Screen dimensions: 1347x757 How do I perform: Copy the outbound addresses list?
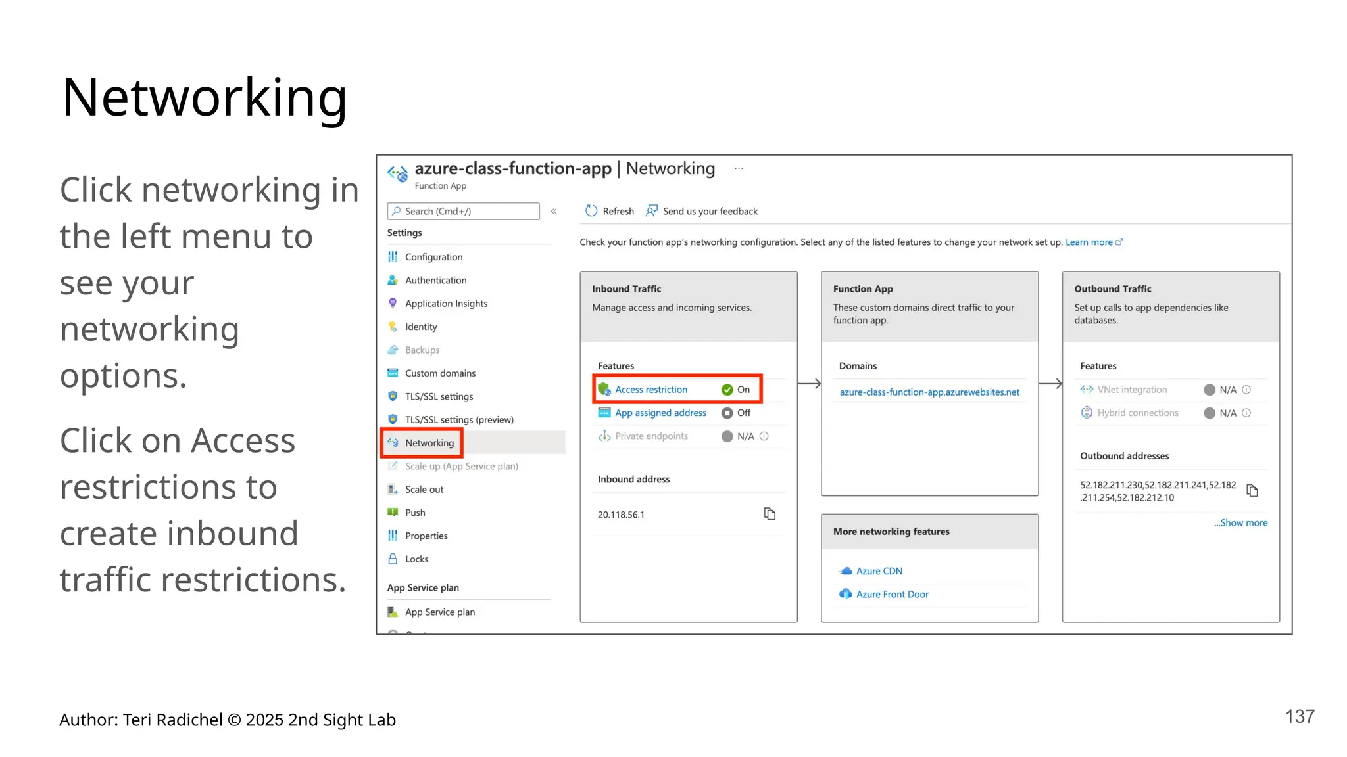[x=1252, y=491]
